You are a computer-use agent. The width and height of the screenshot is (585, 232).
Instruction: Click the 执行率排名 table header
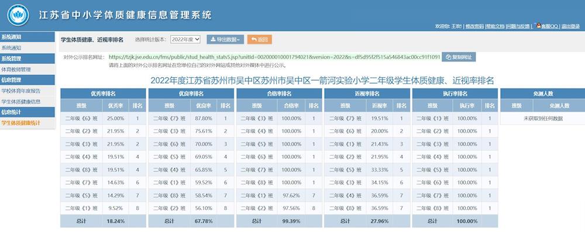(x=455, y=94)
